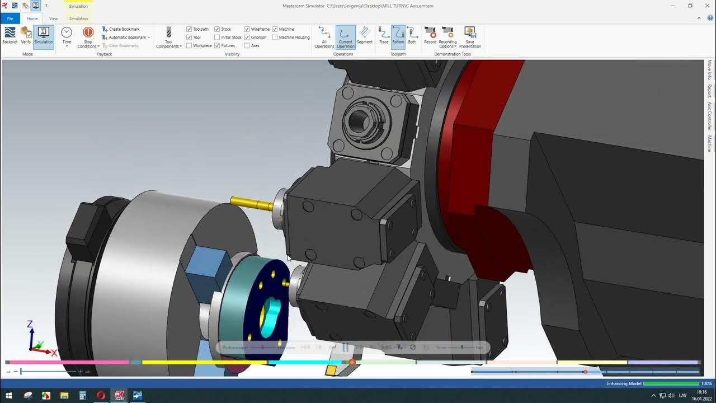The width and height of the screenshot is (716, 403).
Task: Click the yellow timeline operation segment
Action: [x=205, y=362]
